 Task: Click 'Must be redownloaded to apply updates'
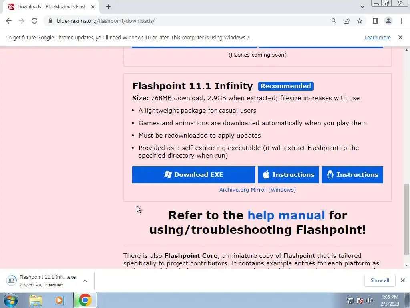199,136
